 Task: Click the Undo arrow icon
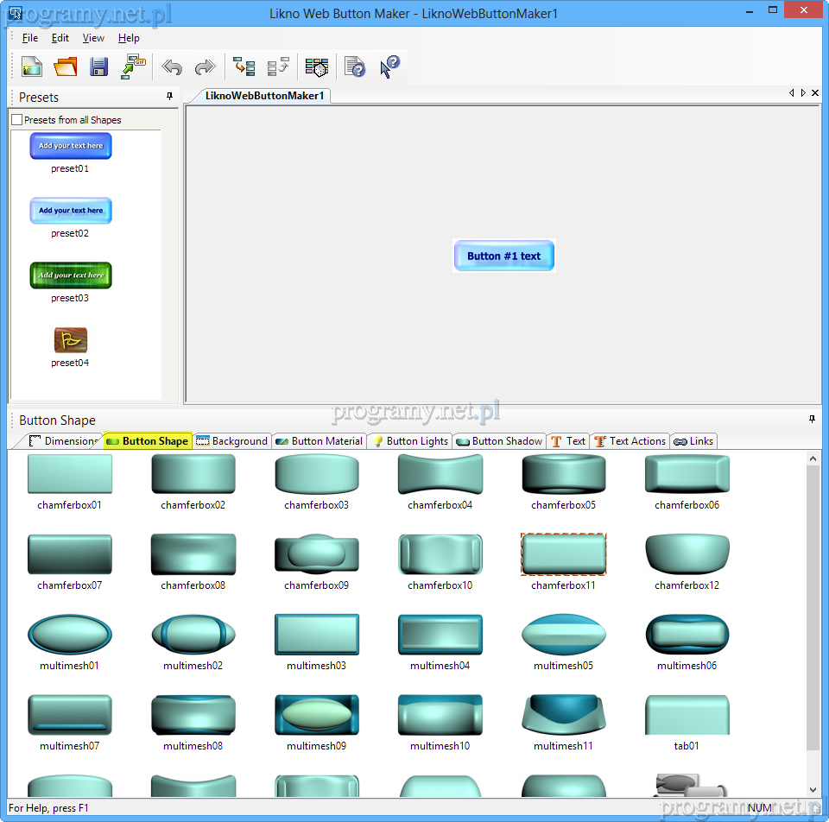[172, 67]
